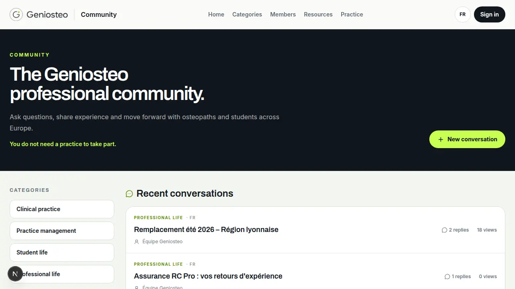Click the author icon under Remplacement été 2026
515x289 pixels.
click(137, 242)
